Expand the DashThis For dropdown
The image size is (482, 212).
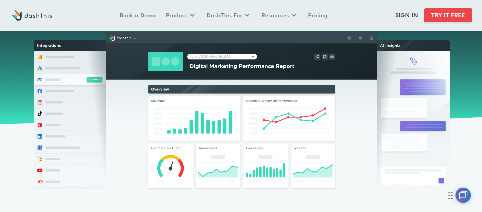click(x=228, y=16)
